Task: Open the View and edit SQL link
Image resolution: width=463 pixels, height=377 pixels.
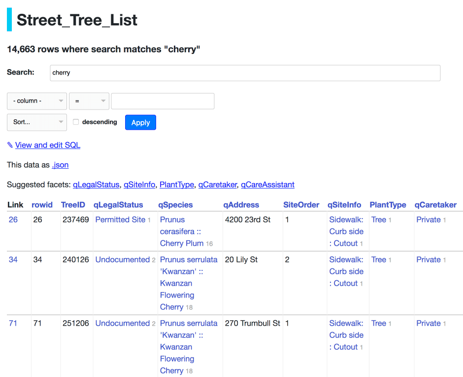Action: (x=47, y=145)
